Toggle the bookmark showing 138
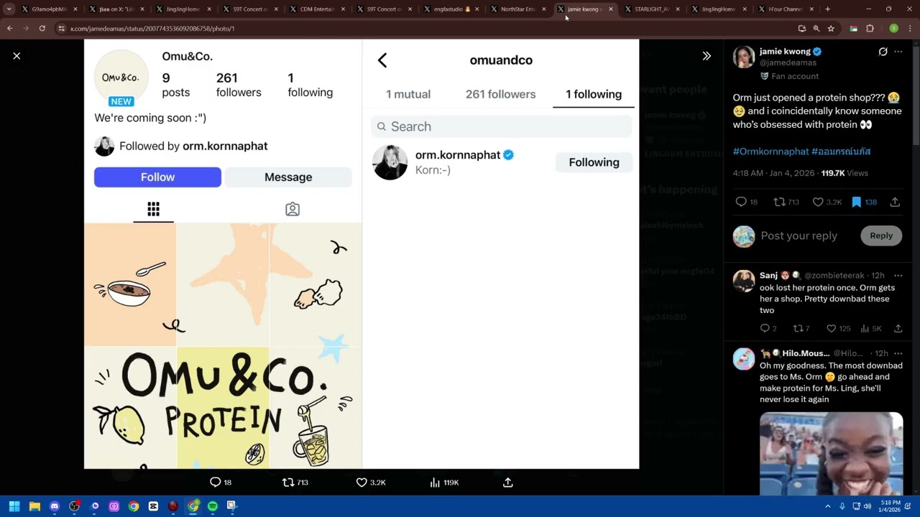Viewport: 920px width, 517px height. [x=864, y=202]
